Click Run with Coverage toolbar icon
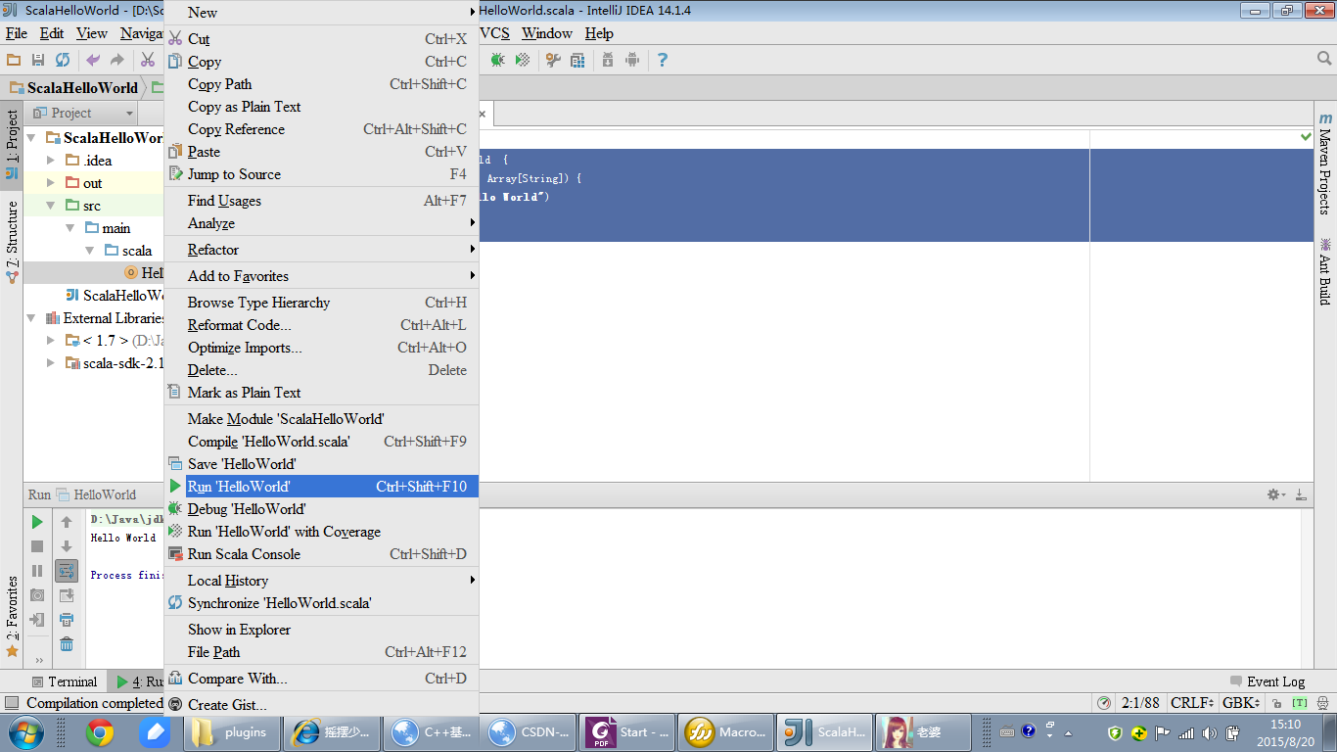This screenshot has width=1337, height=752. [x=523, y=60]
